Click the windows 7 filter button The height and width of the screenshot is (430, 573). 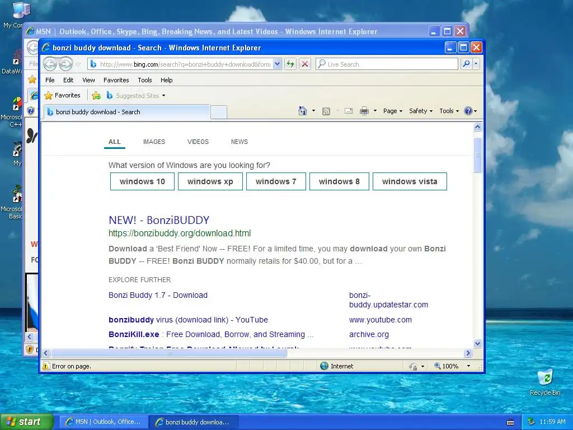[276, 181]
